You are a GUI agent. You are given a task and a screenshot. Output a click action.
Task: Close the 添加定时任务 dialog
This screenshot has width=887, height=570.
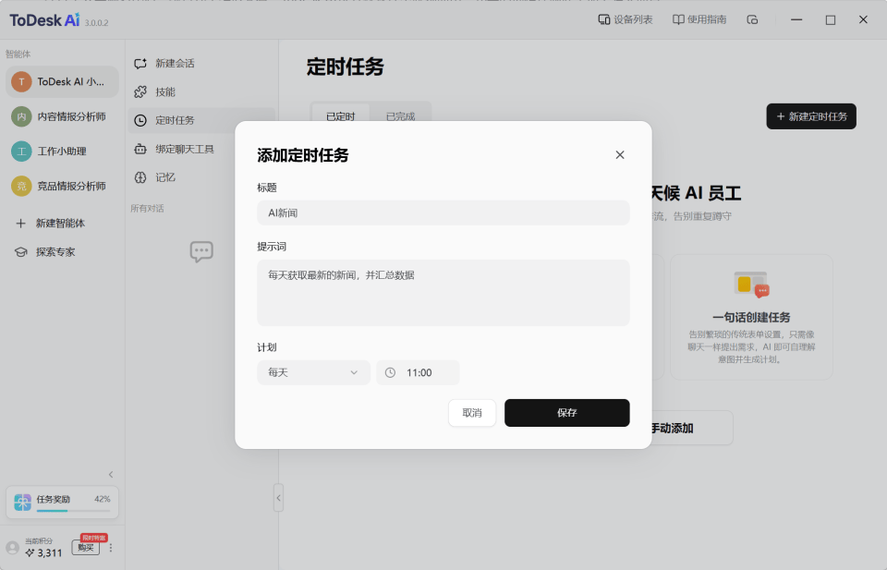(619, 155)
